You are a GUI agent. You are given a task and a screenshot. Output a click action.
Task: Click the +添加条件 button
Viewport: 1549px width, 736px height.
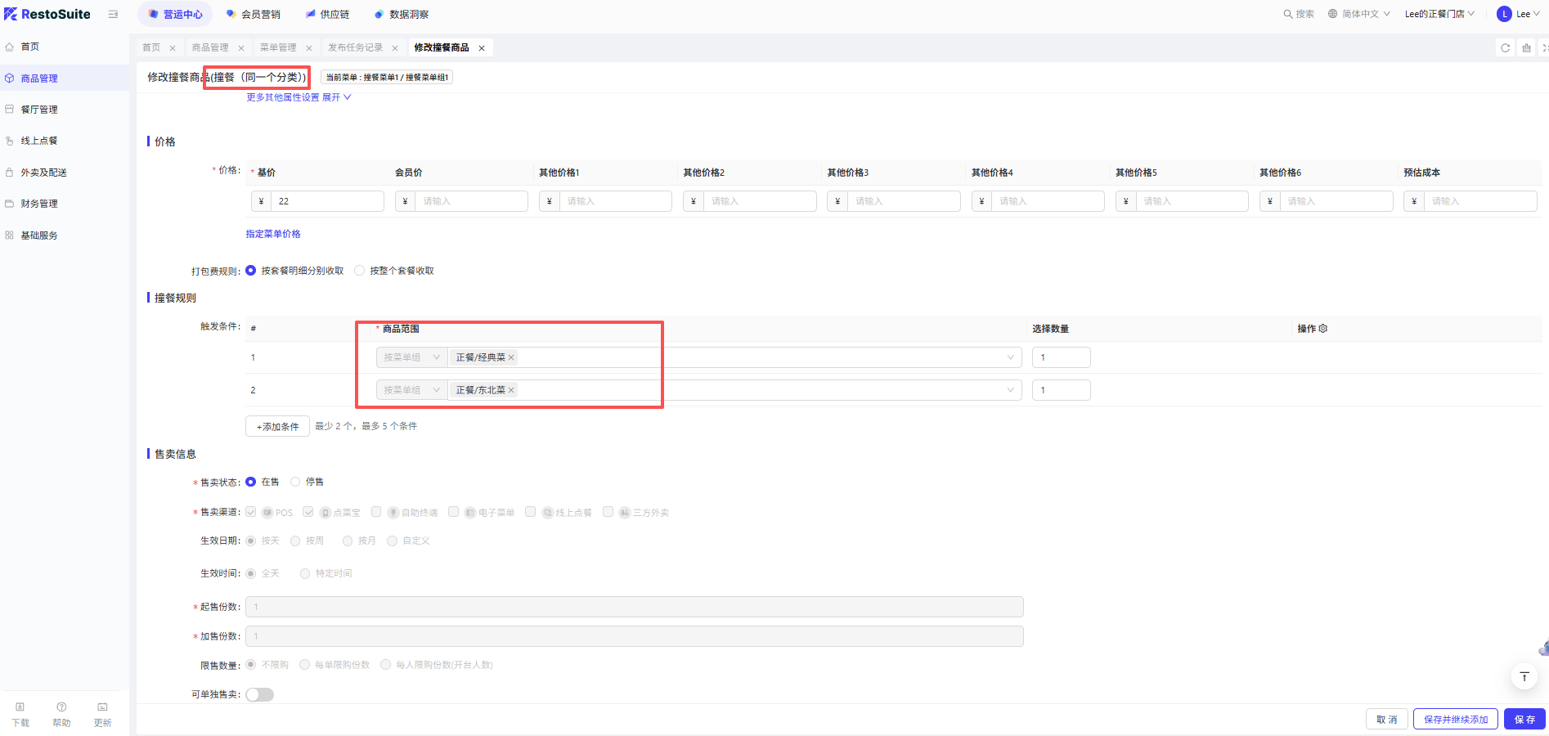(x=277, y=427)
